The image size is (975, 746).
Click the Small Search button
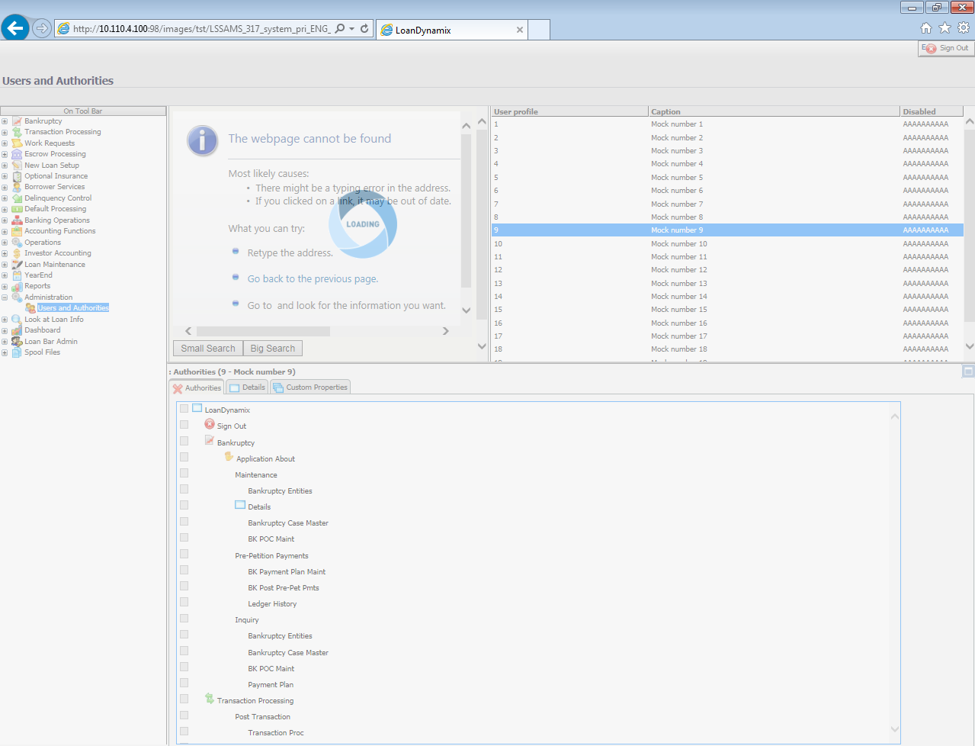(x=208, y=349)
